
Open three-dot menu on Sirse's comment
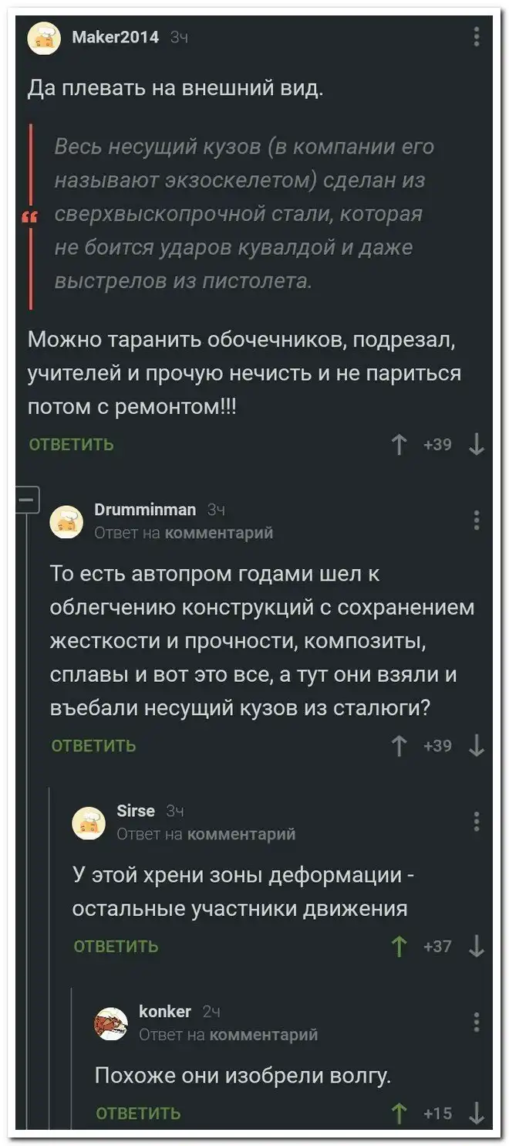(x=477, y=821)
